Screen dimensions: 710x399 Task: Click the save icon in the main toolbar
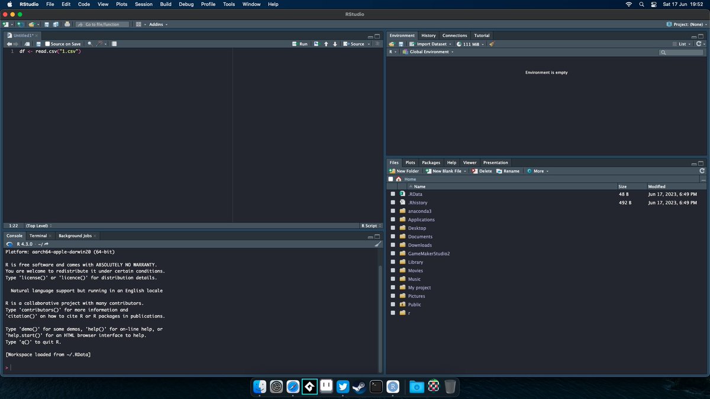pos(47,24)
